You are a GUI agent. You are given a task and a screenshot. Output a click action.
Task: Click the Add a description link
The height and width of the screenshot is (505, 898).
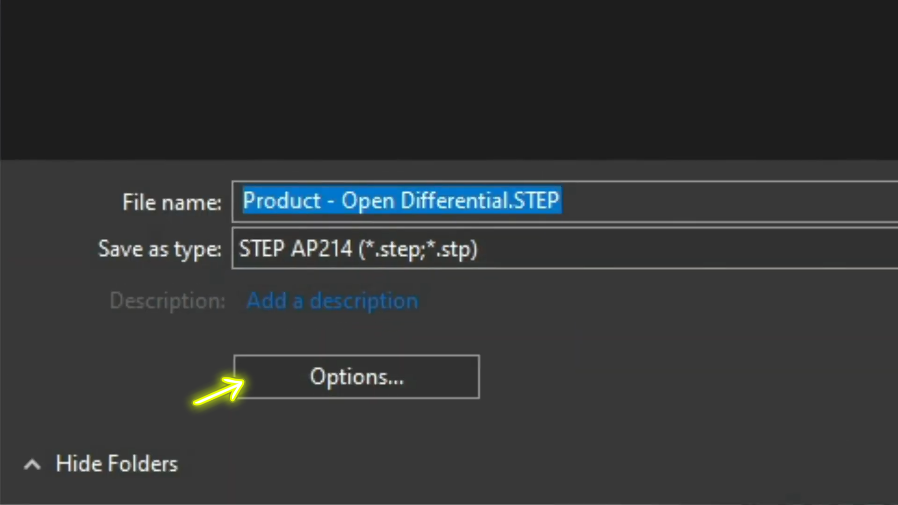click(332, 301)
